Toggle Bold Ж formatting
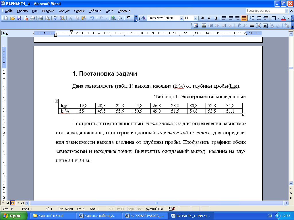Image resolution: width=294 pixels, height=220 pixels. click(202, 18)
